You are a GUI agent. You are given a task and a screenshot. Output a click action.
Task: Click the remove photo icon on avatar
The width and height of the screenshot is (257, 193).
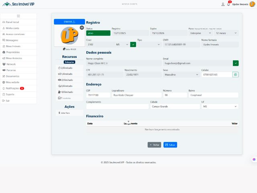point(82,28)
